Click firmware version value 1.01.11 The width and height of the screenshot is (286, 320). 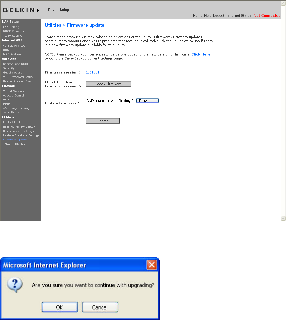[93, 72]
